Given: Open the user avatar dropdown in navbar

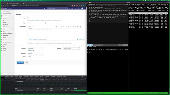Looking at the screenshot, I should point(83,8).
